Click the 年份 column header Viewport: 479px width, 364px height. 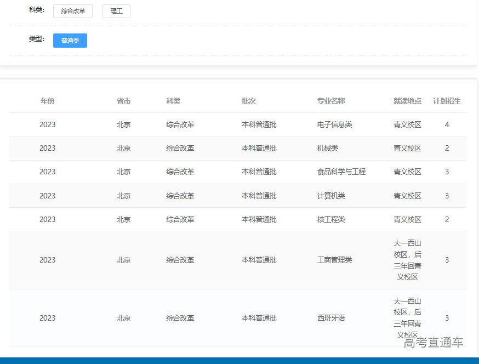pyautogui.click(x=48, y=101)
